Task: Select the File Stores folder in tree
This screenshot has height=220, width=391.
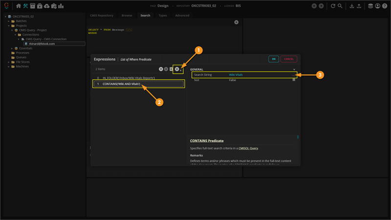Action: (22, 62)
